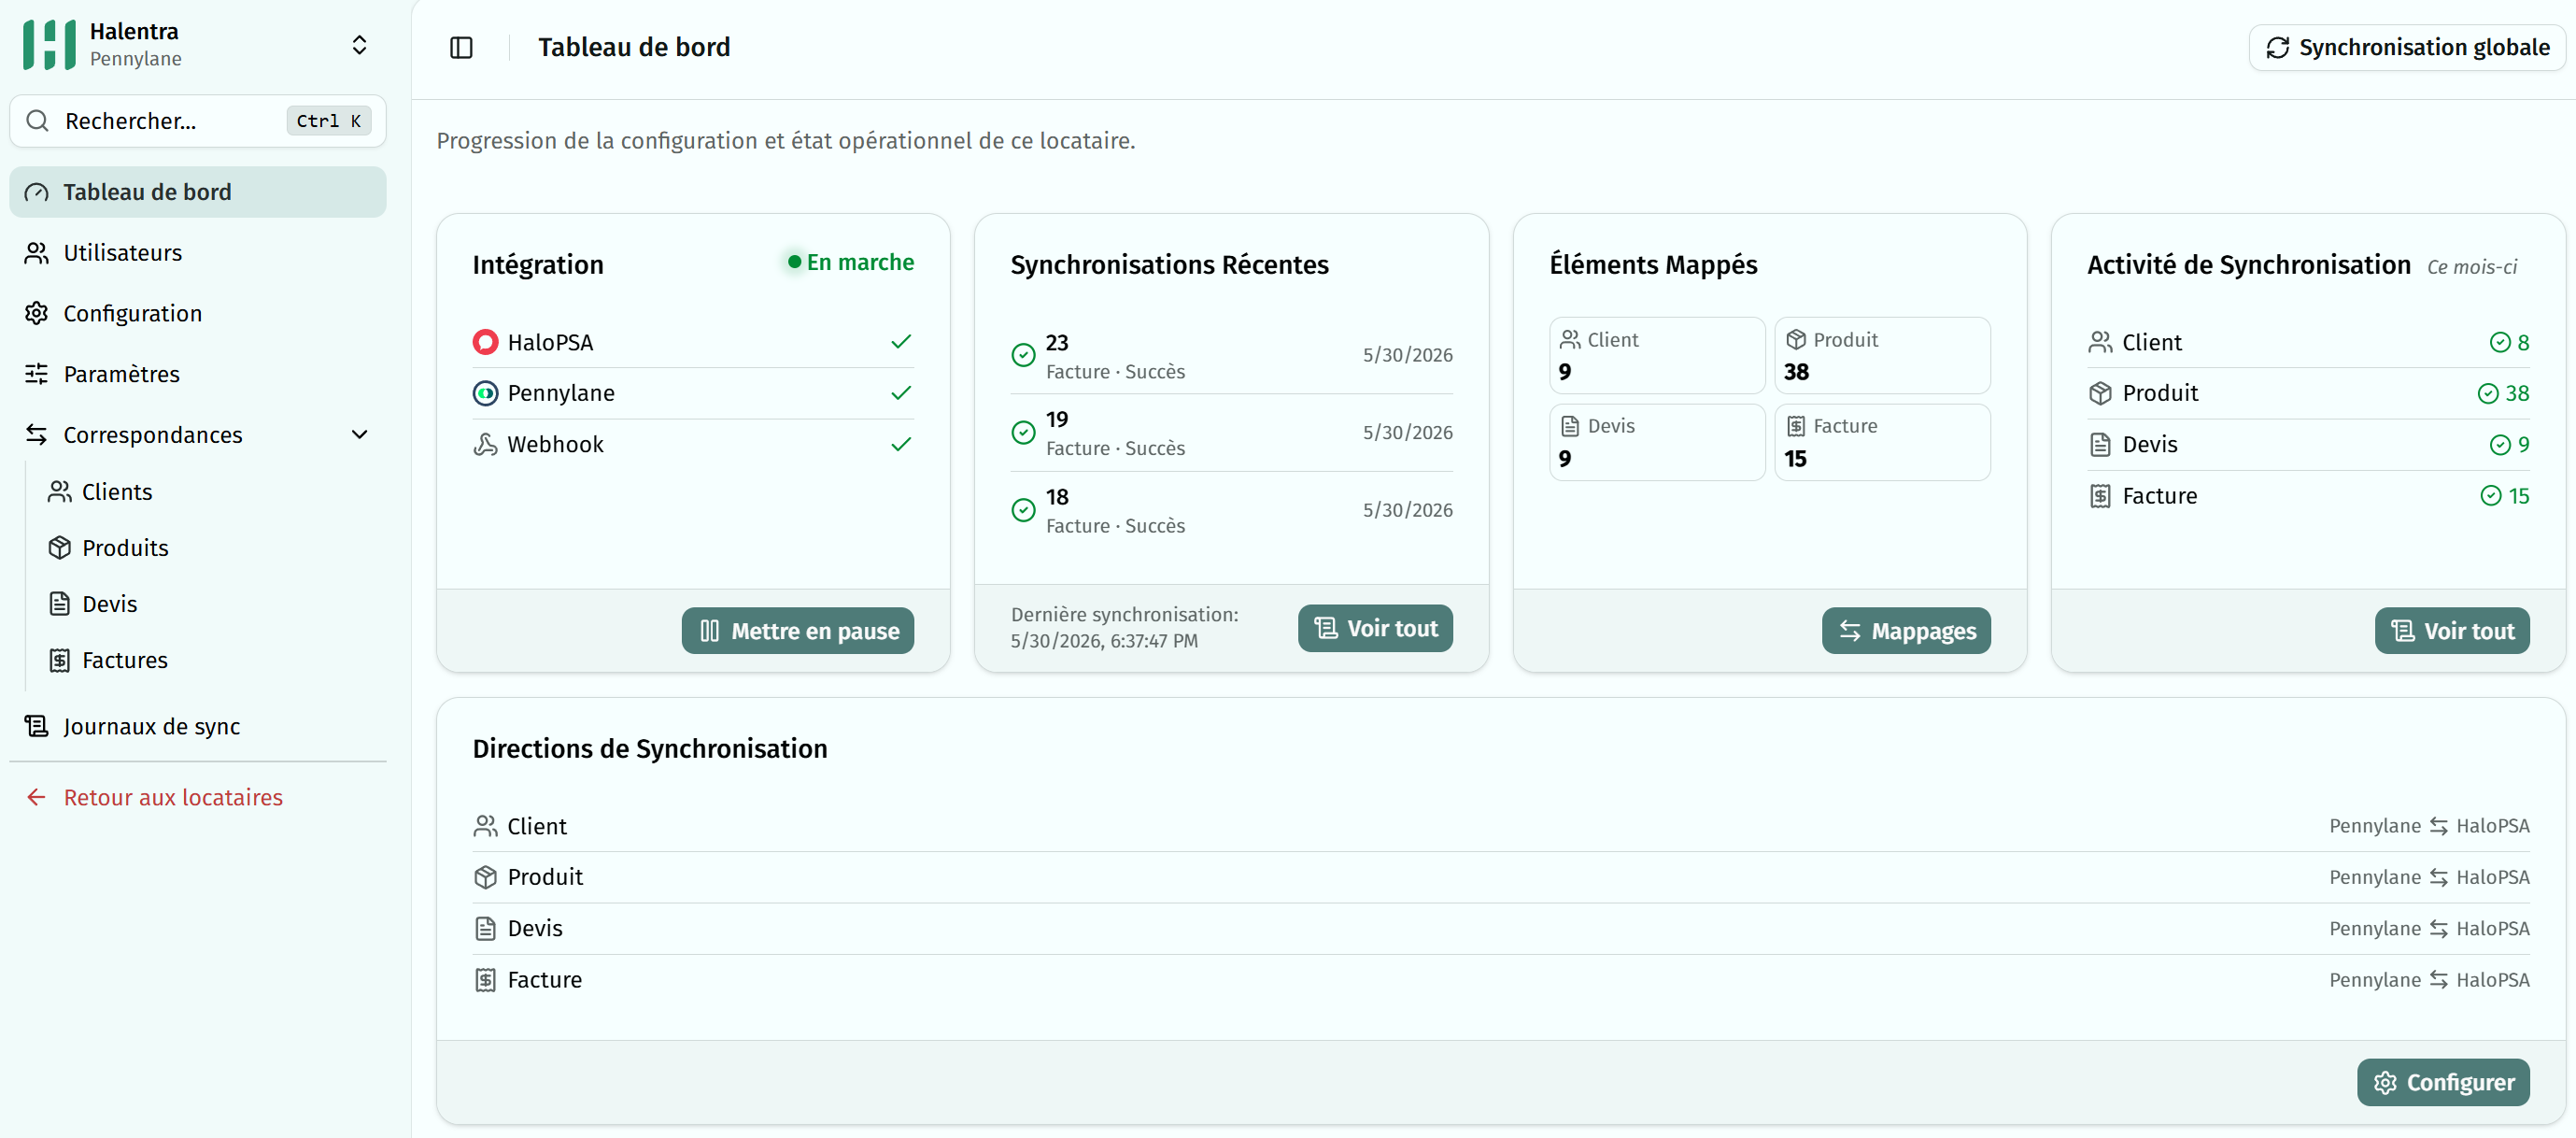Open Devis mapping sub-item

210,604
